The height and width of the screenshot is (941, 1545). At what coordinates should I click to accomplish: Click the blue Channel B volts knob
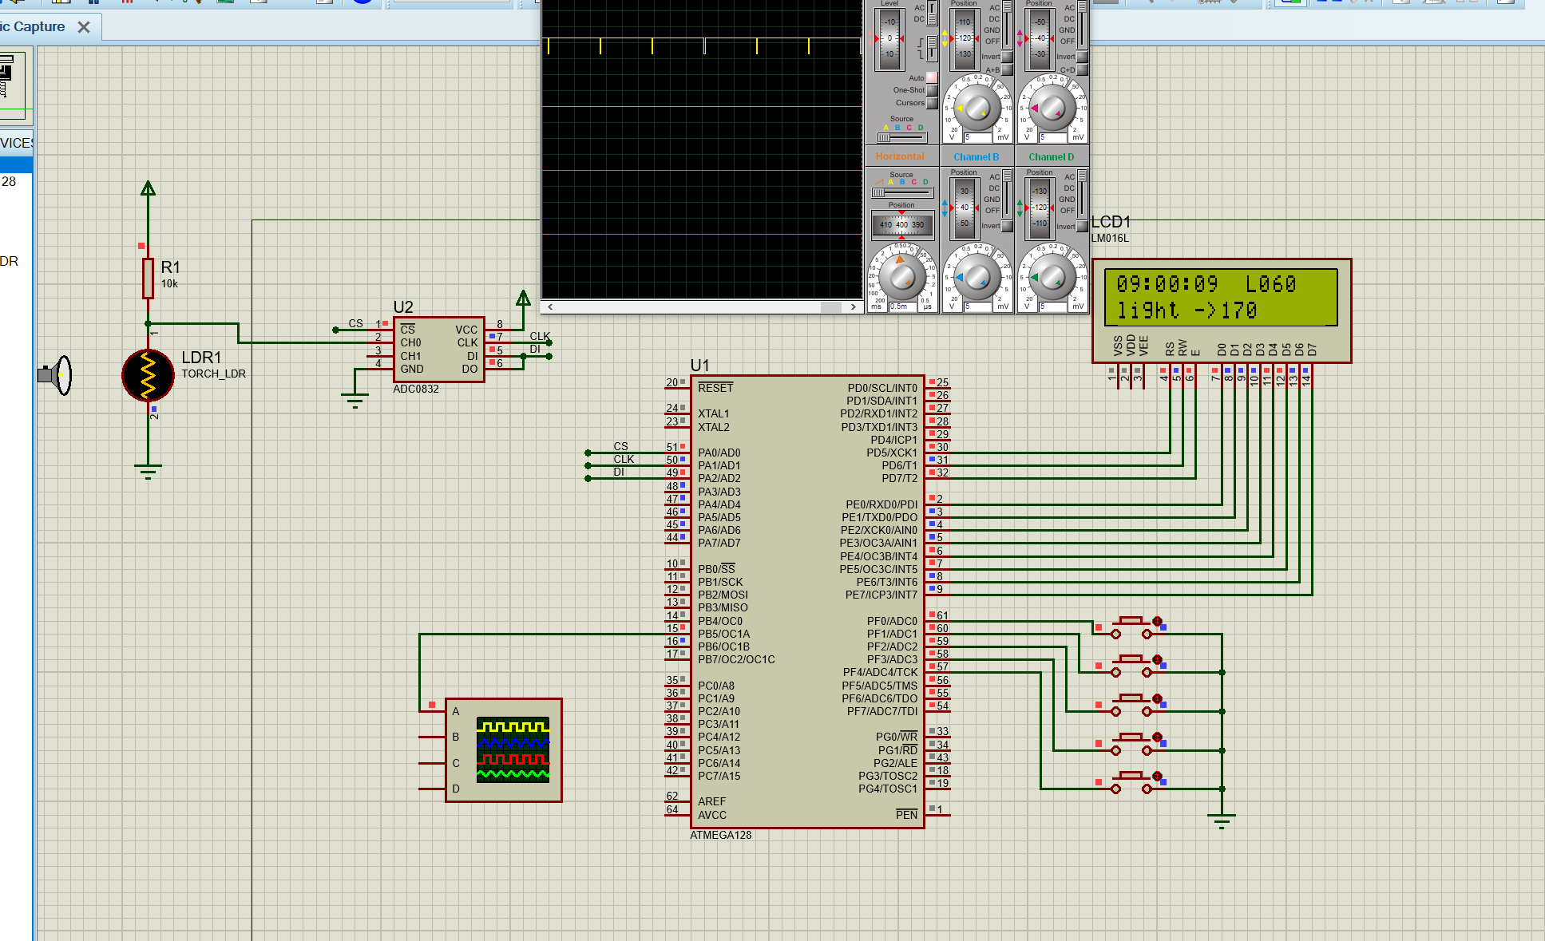pos(977,278)
